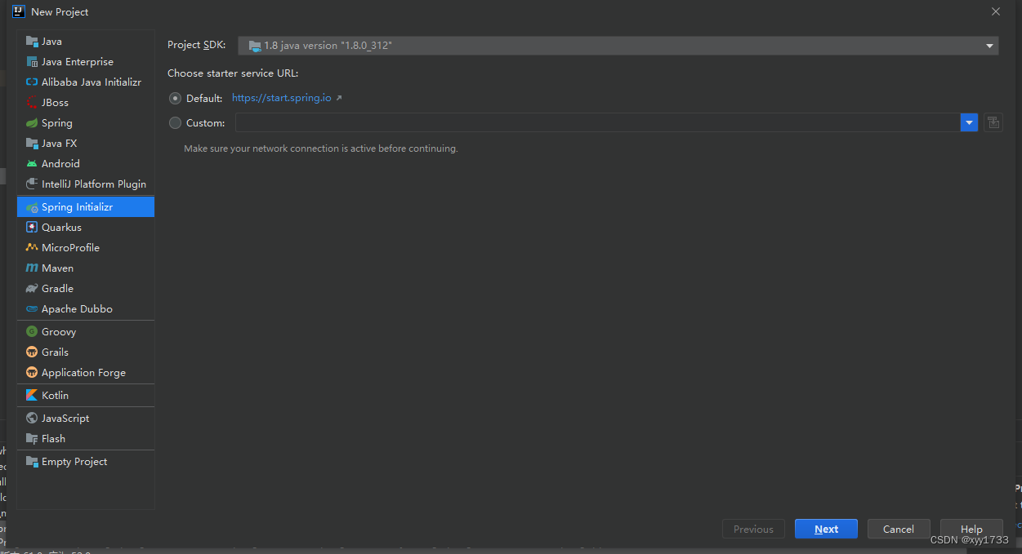The height and width of the screenshot is (554, 1022).
Task: Click the Flash folder icon
Action: coord(32,439)
